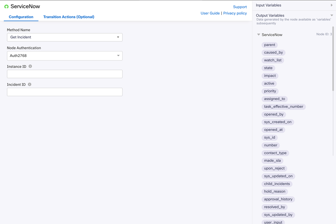336x224 pixels.
Task: Open the Method Name dropdown
Action: pyautogui.click(x=65, y=37)
